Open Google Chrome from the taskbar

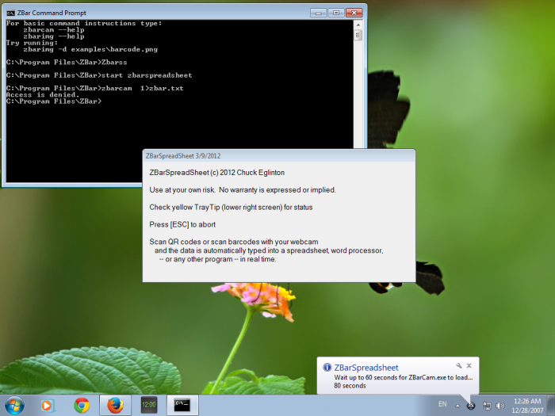(x=82, y=406)
